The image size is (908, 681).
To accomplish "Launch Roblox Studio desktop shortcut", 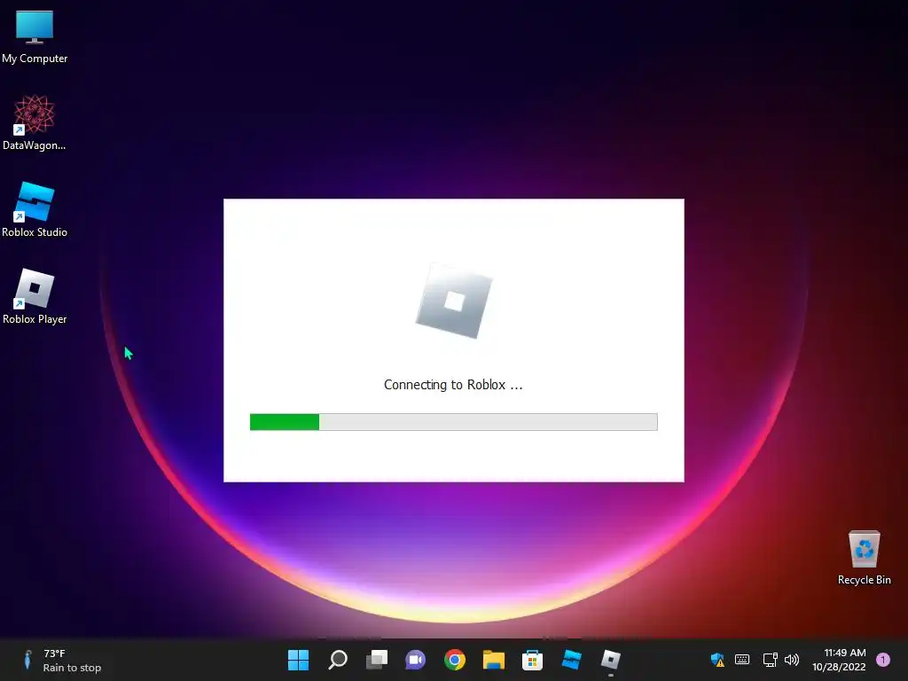I will click(x=35, y=209).
